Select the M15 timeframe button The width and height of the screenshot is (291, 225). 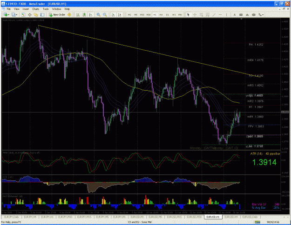click(142, 14)
